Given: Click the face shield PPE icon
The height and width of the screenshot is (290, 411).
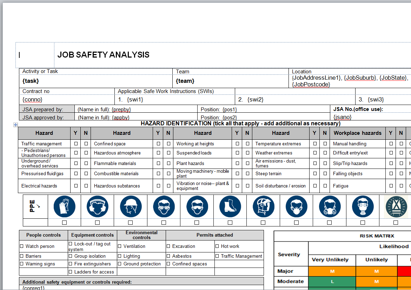Looking at the screenshot, I should pyautogui.click(x=263, y=206).
